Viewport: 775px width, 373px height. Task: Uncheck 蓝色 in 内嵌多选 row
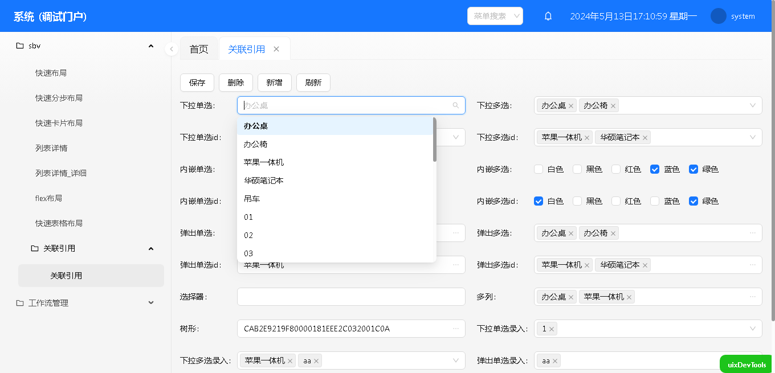click(655, 169)
